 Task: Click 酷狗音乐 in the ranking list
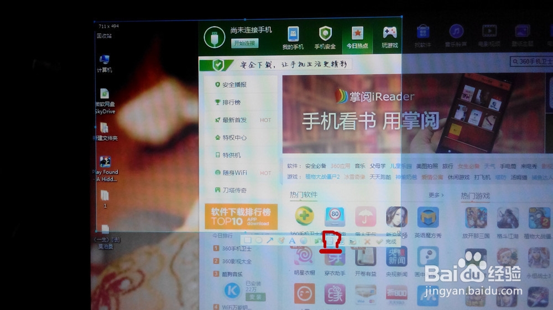pyautogui.click(x=232, y=274)
